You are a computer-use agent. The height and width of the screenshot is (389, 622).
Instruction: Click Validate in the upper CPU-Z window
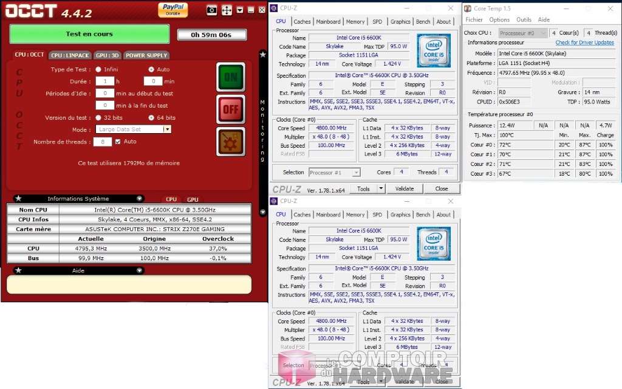pyautogui.click(x=404, y=188)
